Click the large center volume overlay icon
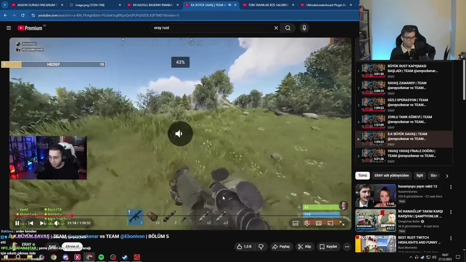This screenshot has height=262, width=466. 180,134
